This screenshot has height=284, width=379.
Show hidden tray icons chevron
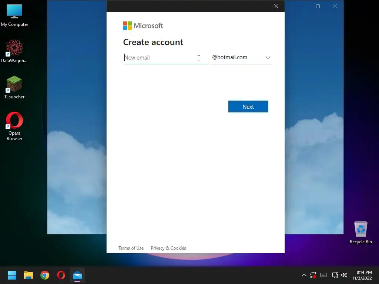pos(304,275)
